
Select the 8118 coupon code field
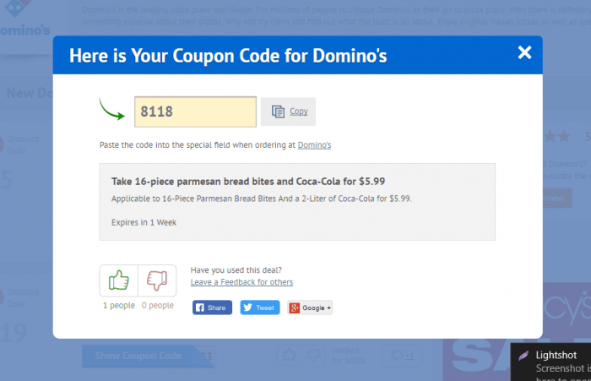point(195,112)
